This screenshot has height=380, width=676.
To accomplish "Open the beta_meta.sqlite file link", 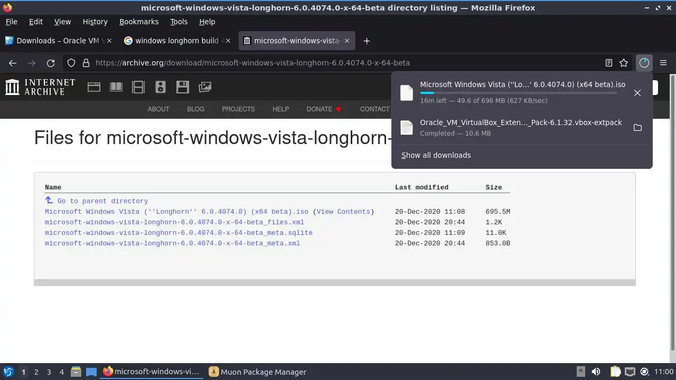I will (x=179, y=233).
